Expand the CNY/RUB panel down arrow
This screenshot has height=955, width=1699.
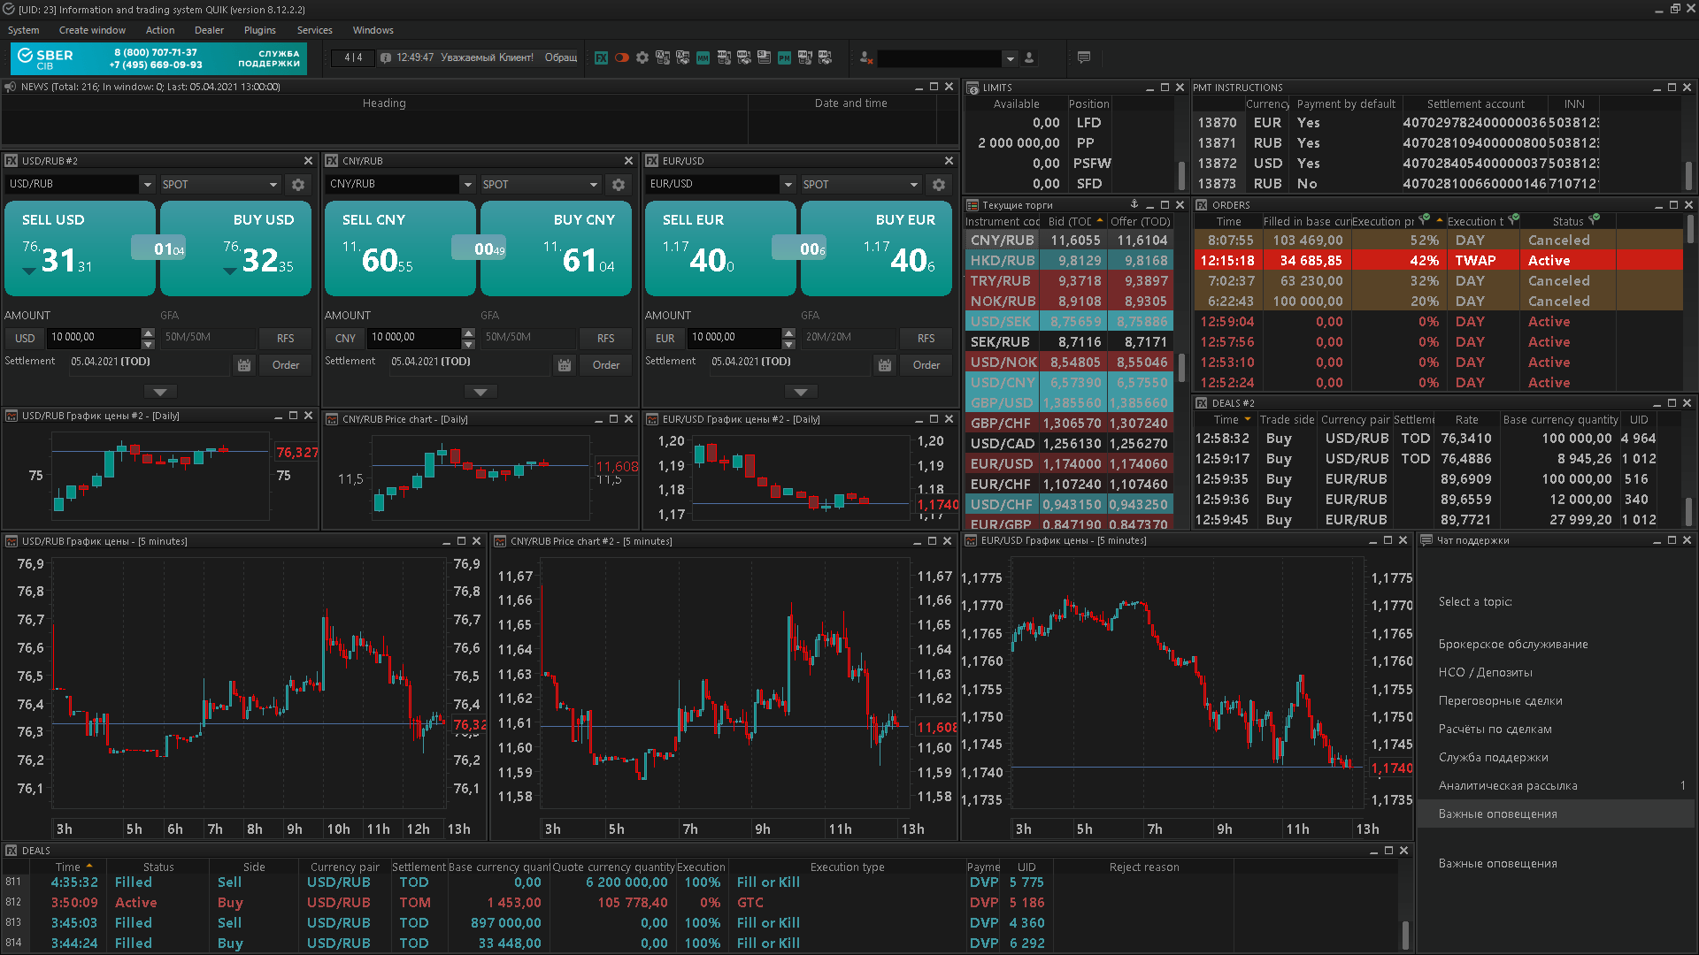click(x=480, y=392)
